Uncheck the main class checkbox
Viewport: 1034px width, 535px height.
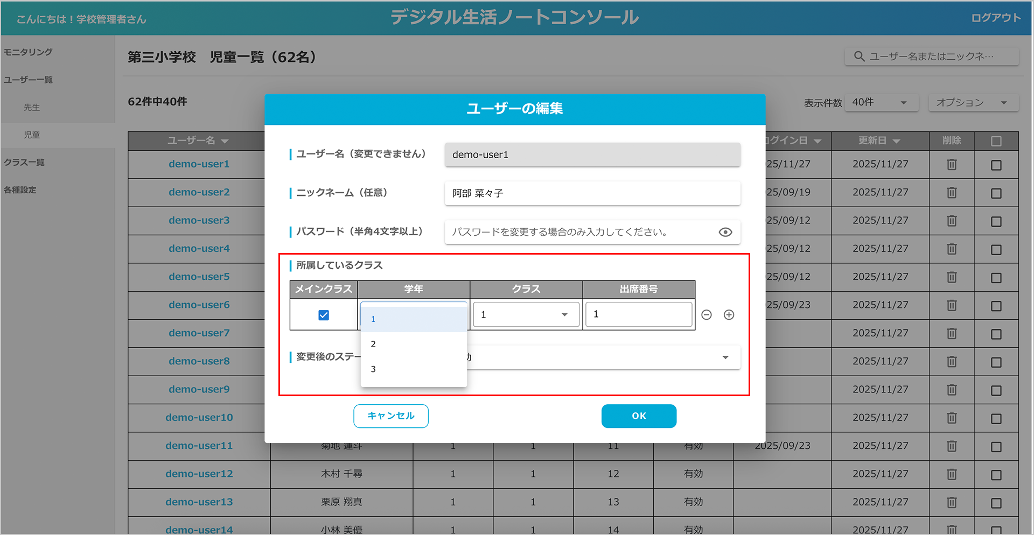click(x=324, y=315)
